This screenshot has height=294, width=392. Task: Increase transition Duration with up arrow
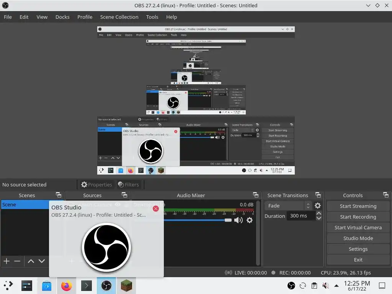[319, 213]
